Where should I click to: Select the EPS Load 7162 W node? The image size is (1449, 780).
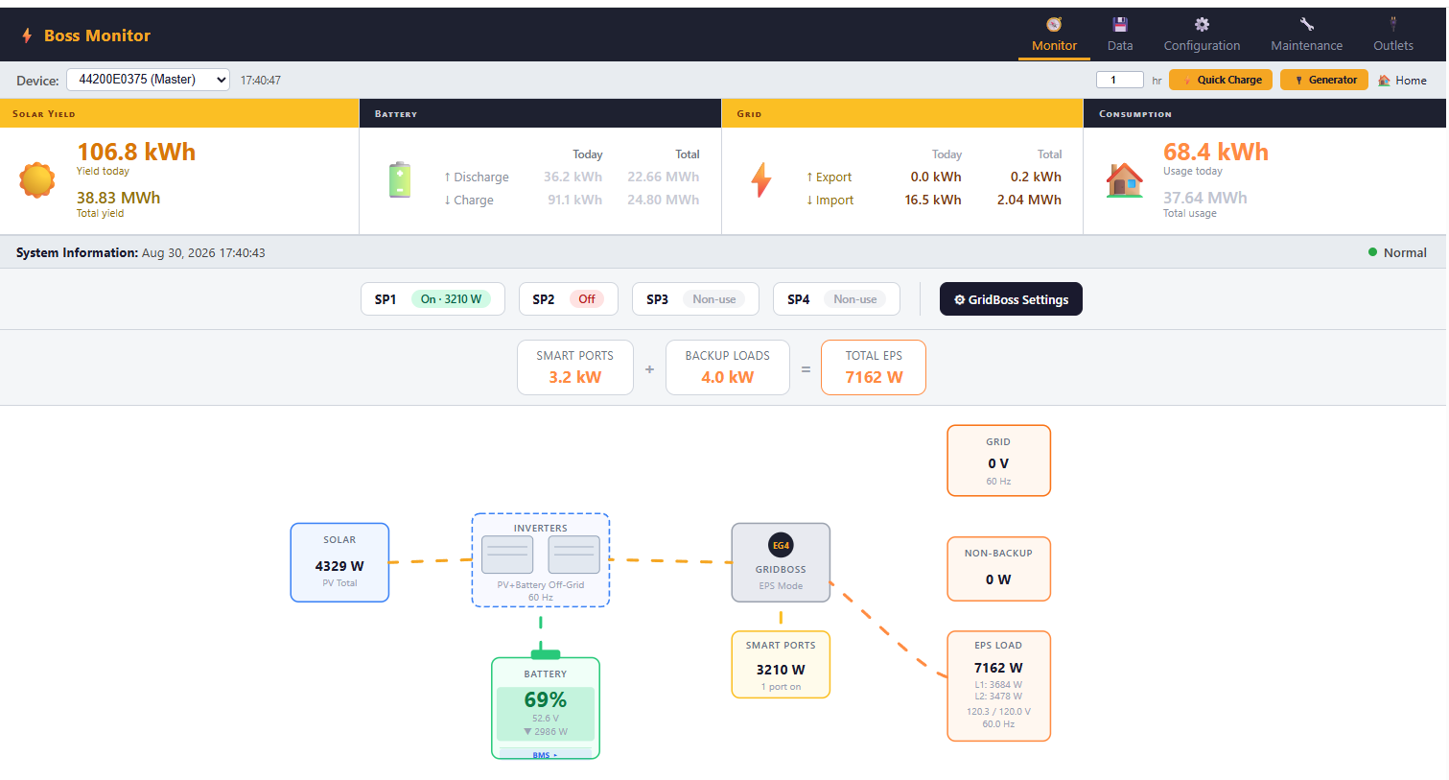[998, 686]
